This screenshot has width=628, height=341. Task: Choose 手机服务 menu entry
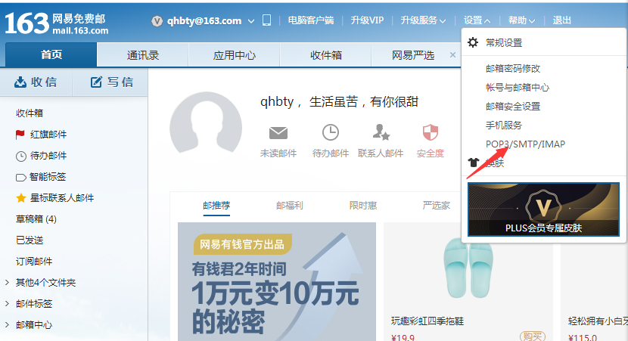(504, 126)
